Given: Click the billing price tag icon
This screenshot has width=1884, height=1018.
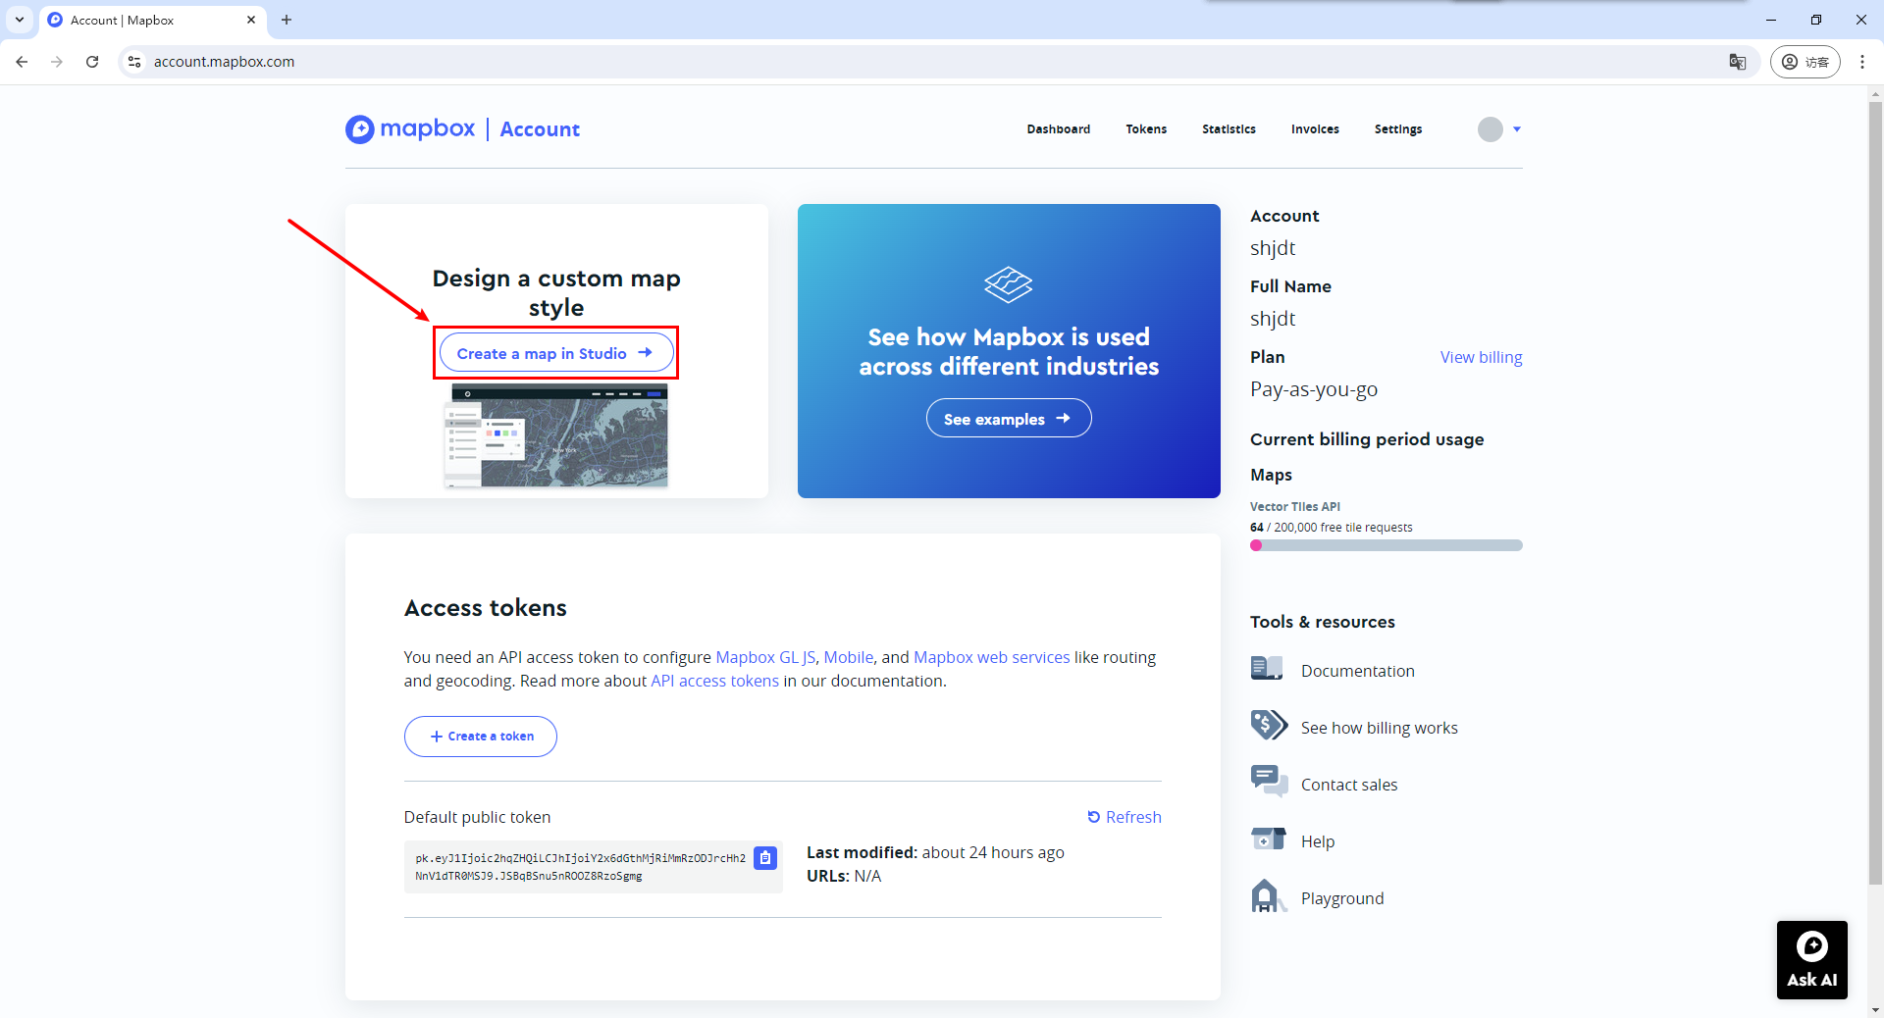Looking at the screenshot, I should 1269,726.
